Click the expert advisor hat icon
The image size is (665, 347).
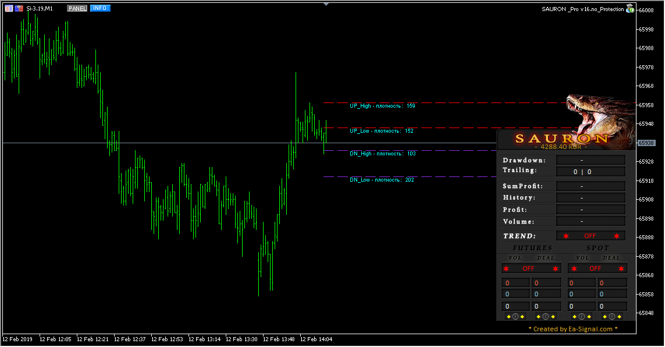pyautogui.click(x=630, y=9)
